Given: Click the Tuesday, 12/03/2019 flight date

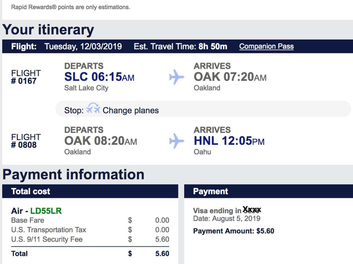Looking at the screenshot, I should click(x=83, y=46).
